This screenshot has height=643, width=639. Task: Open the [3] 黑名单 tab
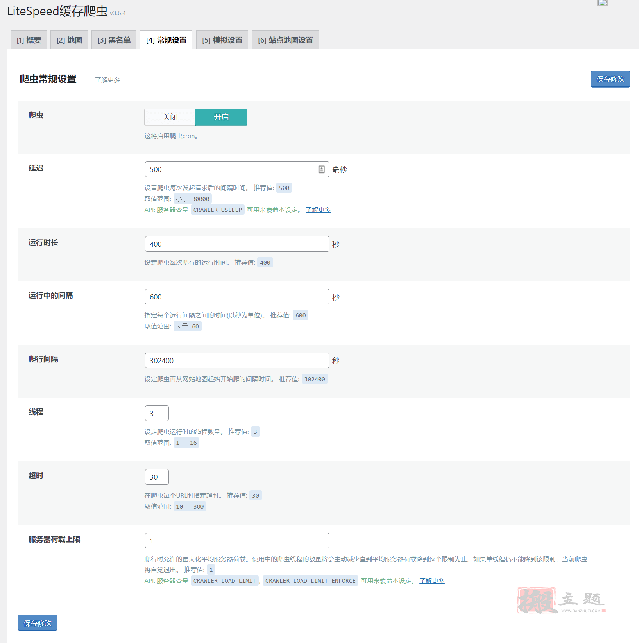coord(114,40)
